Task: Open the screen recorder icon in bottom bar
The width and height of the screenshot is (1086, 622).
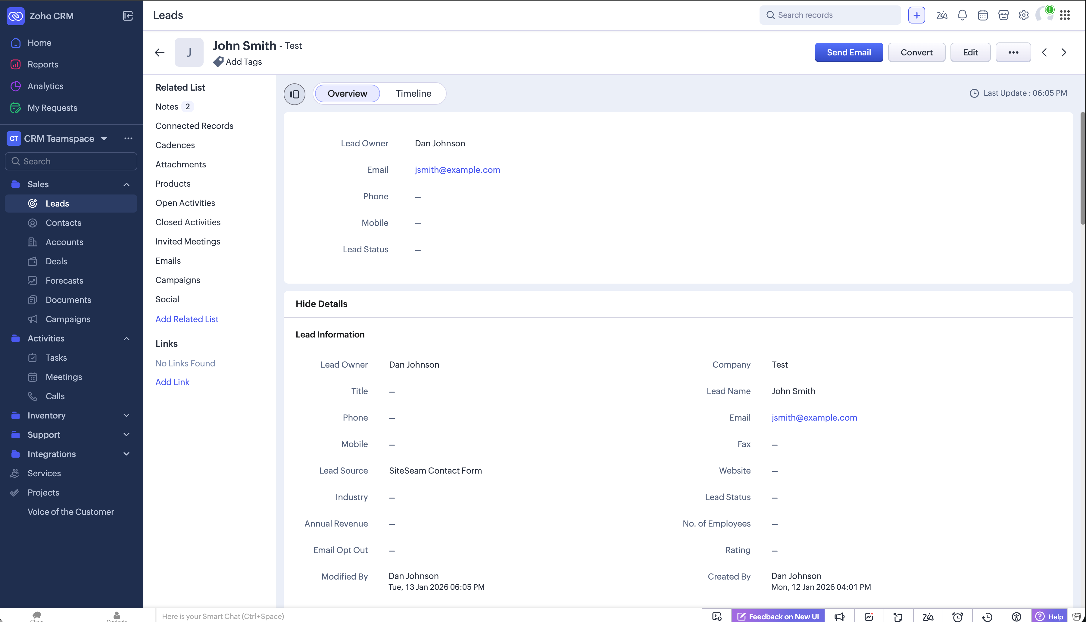Action: [x=717, y=617]
